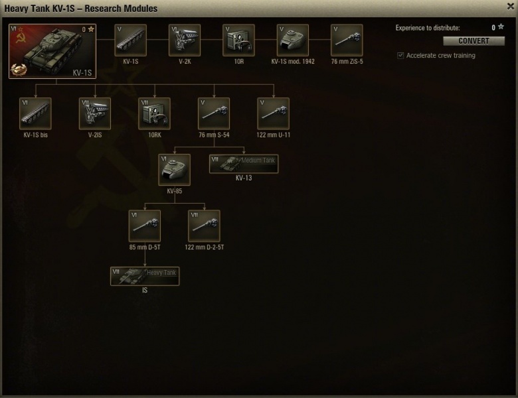Image resolution: width=518 pixels, height=398 pixels.
Task: Select the 10R radio module
Action: click(238, 40)
